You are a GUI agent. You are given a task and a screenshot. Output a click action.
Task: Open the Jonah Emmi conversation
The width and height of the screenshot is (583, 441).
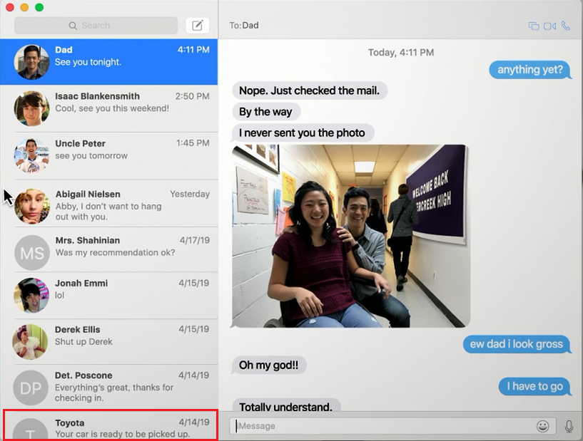108,294
